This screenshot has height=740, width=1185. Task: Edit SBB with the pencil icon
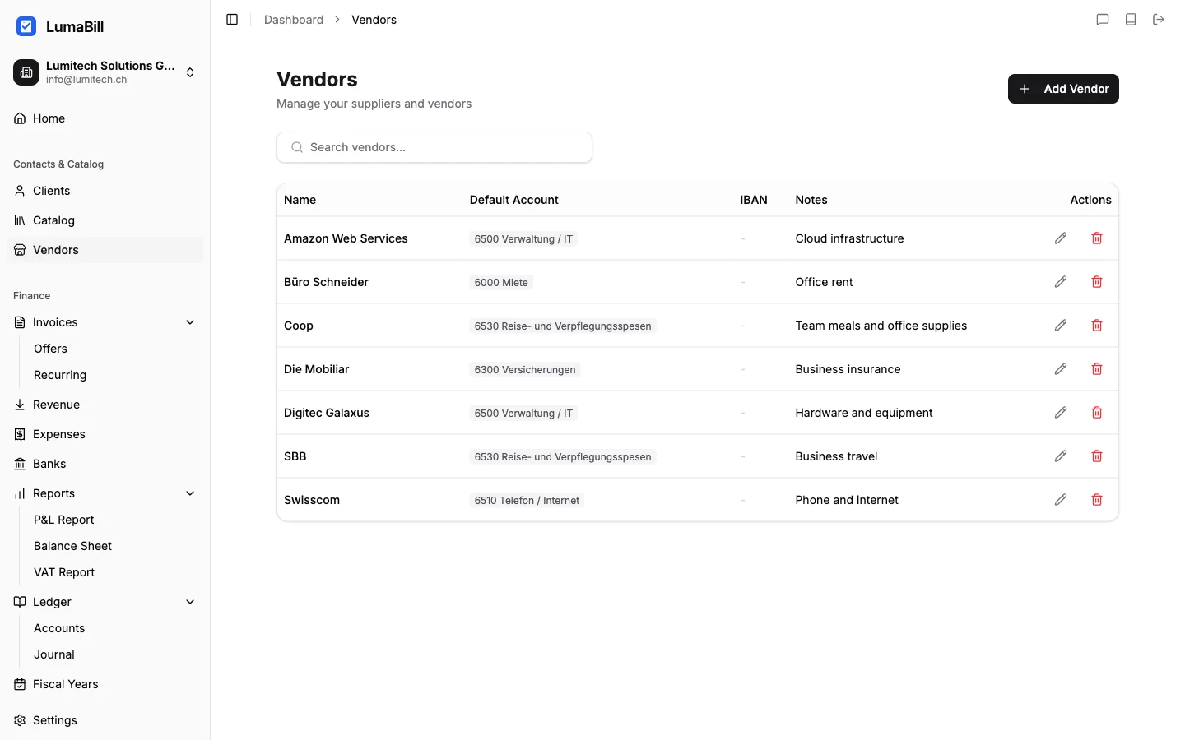pos(1060,456)
